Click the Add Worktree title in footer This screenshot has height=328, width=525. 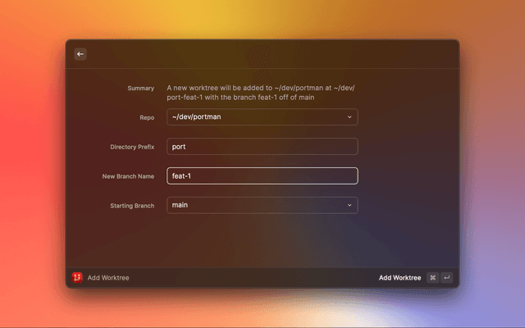[x=108, y=278]
